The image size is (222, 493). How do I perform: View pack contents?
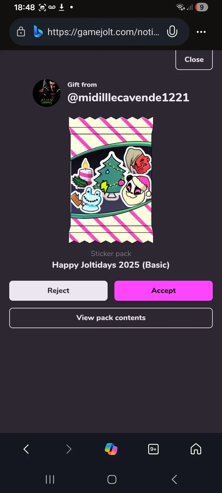coord(111,318)
